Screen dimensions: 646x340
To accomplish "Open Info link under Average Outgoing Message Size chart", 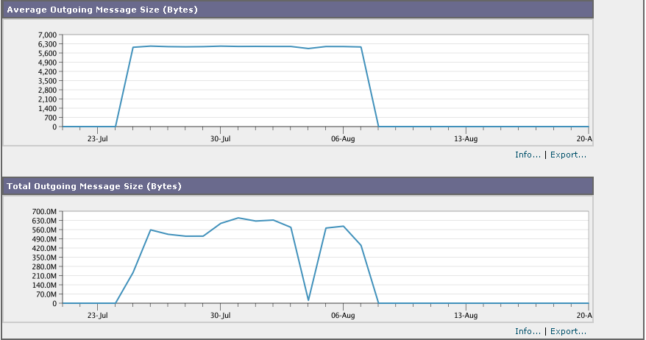I will tap(528, 155).
